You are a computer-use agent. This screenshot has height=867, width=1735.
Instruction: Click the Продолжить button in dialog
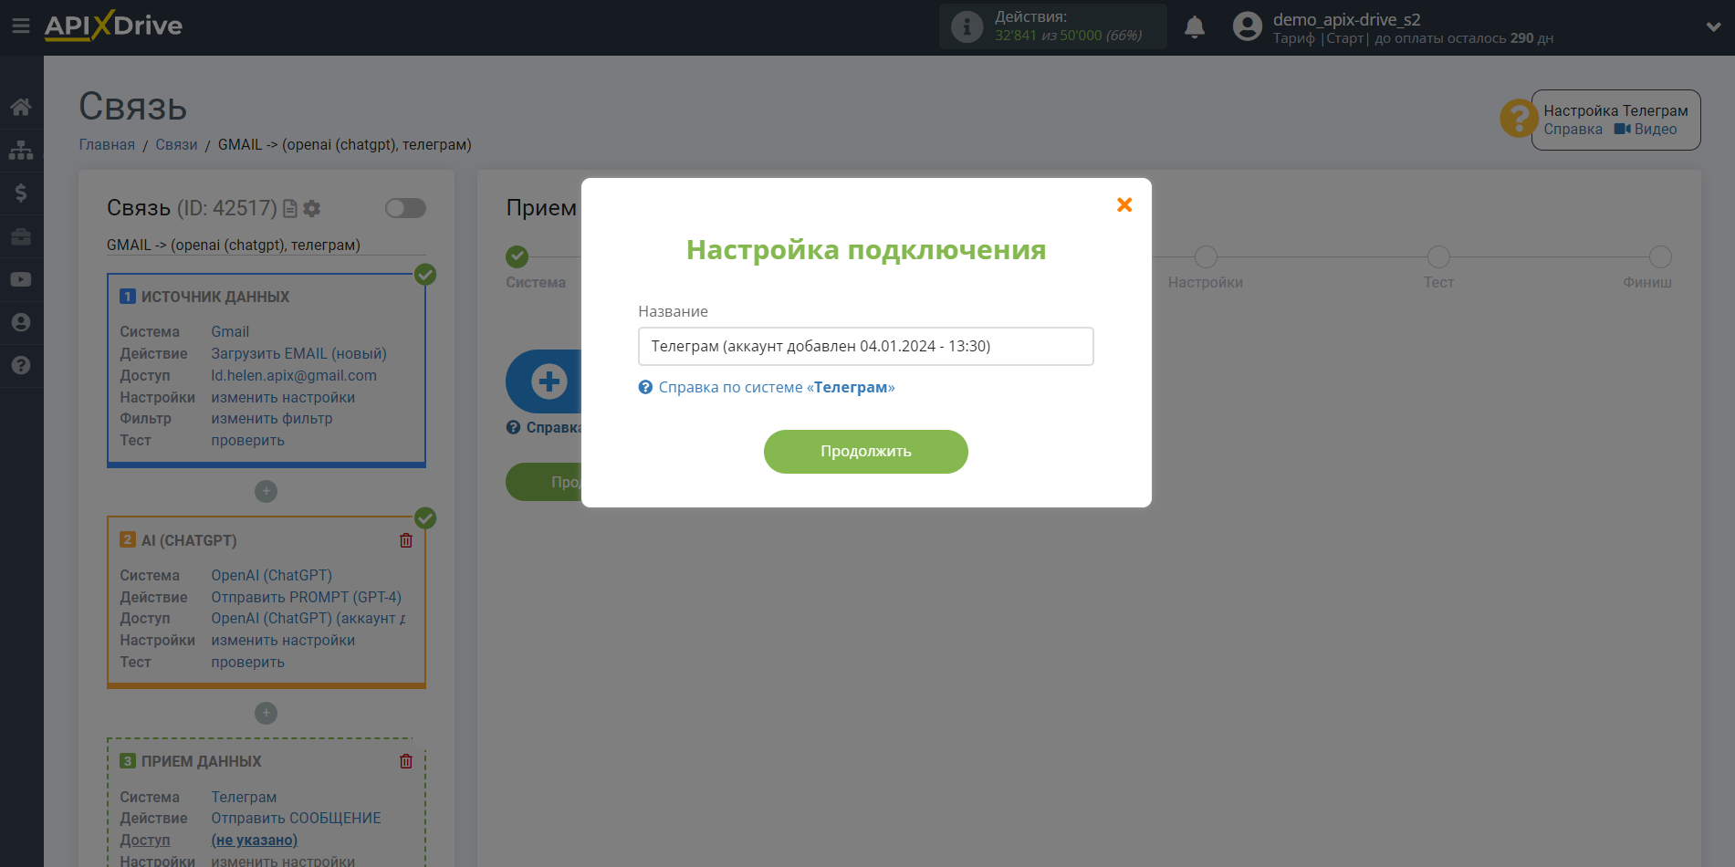coord(865,452)
